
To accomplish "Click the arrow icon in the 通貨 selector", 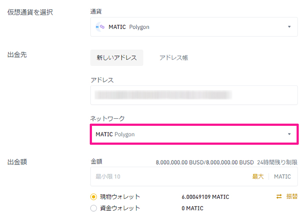I will (289, 27).
